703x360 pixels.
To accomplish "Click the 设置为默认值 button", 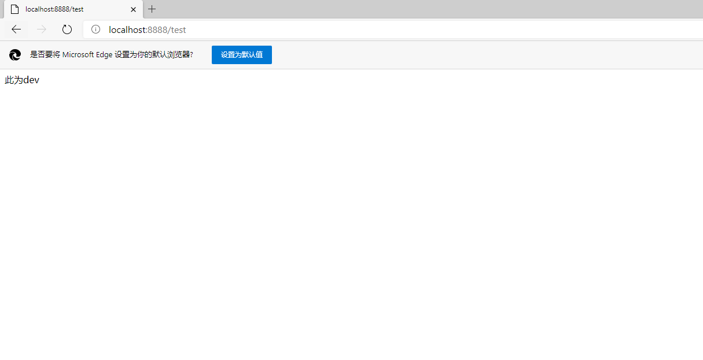I will tap(242, 55).
